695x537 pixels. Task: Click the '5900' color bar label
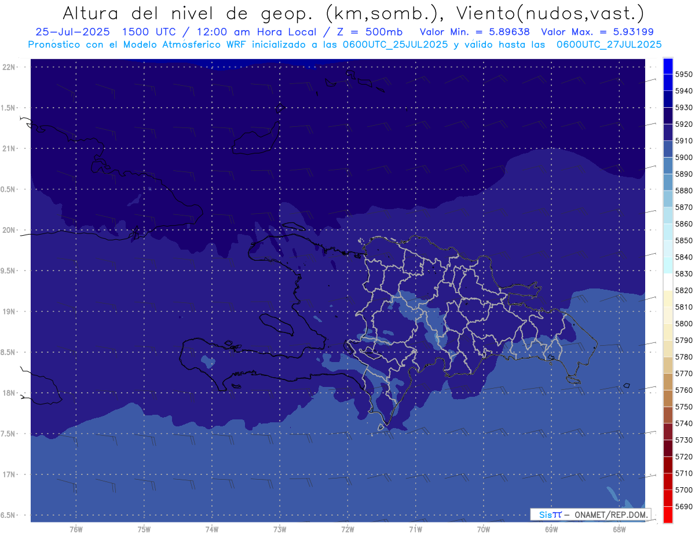[683, 157]
